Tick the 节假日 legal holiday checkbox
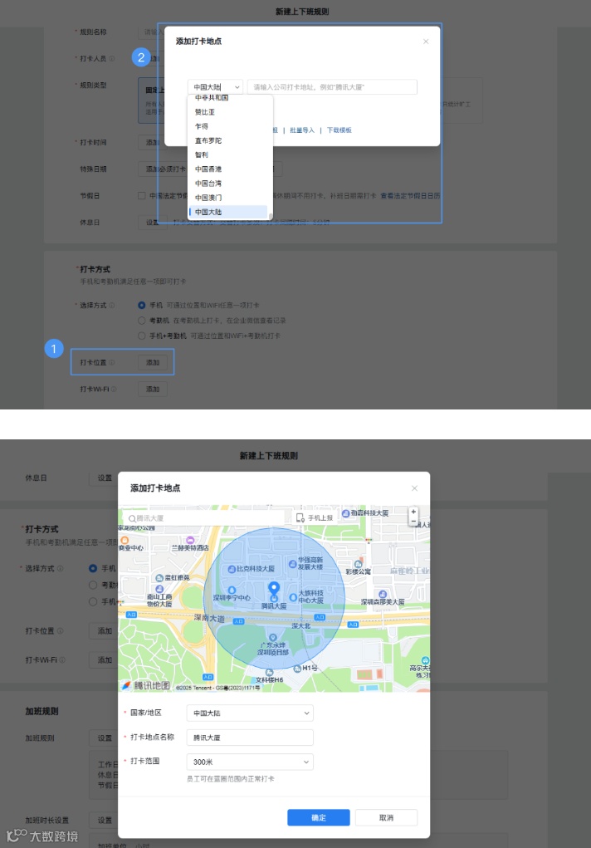 (x=142, y=196)
